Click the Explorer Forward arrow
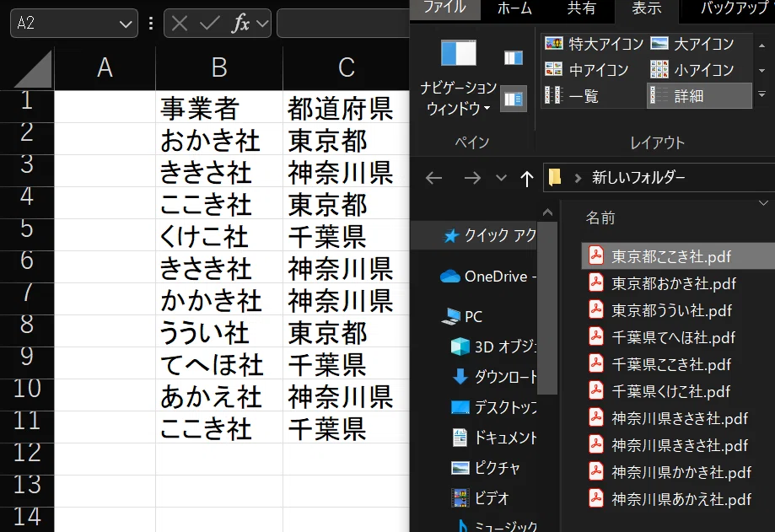This screenshot has width=775, height=532. click(x=472, y=178)
